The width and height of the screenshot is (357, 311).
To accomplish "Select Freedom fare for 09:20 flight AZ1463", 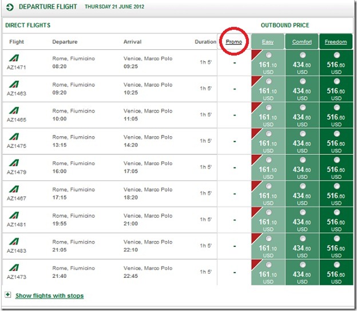I will pyautogui.click(x=337, y=81).
